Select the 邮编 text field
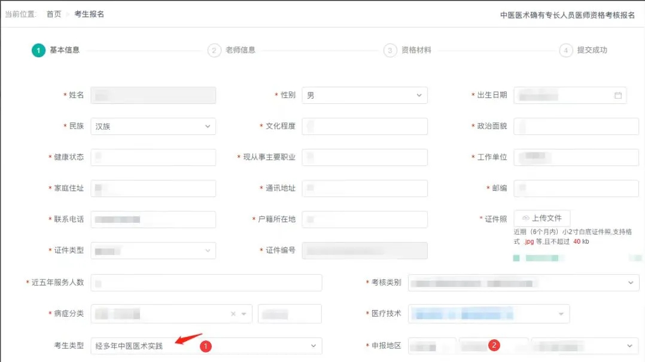Viewport: 645px width, 362px height. coord(576,189)
